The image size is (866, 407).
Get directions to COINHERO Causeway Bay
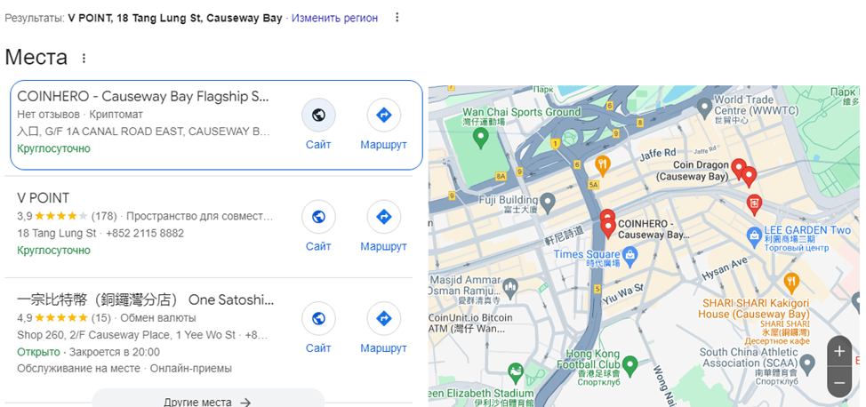pos(383,115)
